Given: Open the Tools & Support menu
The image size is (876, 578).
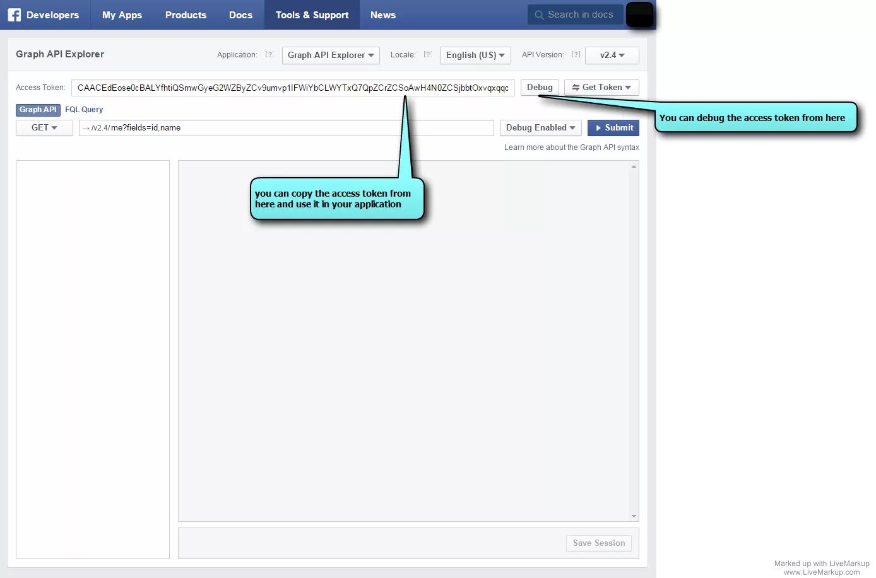Looking at the screenshot, I should (x=312, y=14).
